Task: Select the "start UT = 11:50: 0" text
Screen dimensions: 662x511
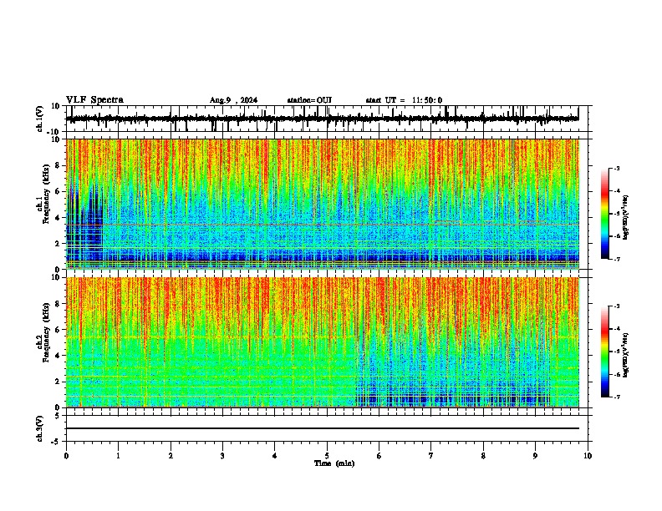Action: pyautogui.click(x=404, y=100)
